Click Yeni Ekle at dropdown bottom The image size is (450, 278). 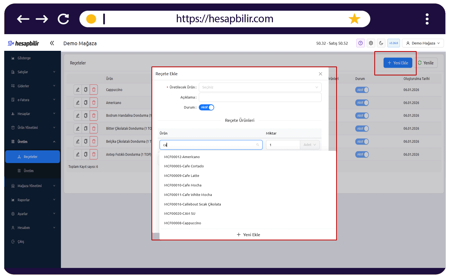[248, 235]
